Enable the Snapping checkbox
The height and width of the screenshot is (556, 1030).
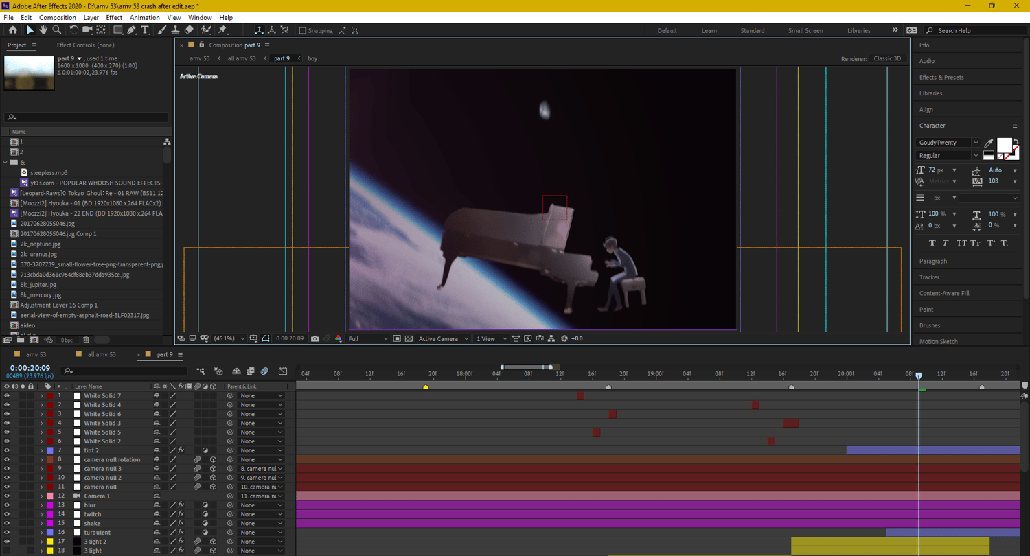point(303,30)
